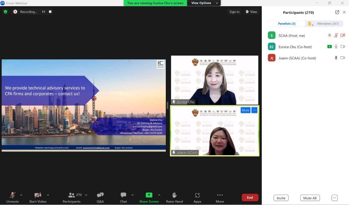The height and width of the screenshot is (205, 349).
Task: Open the Chat panel
Action: click(x=123, y=198)
